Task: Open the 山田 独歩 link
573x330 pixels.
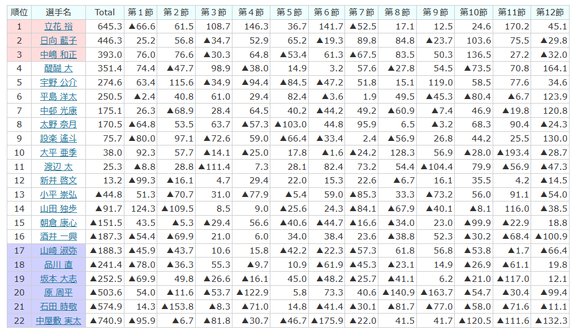Action: click(x=58, y=209)
